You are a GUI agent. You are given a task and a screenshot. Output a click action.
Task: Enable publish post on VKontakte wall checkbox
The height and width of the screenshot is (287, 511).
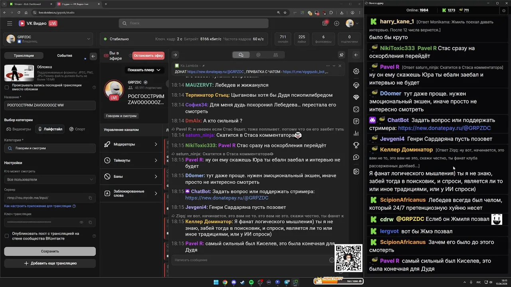[x=6, y=236]
